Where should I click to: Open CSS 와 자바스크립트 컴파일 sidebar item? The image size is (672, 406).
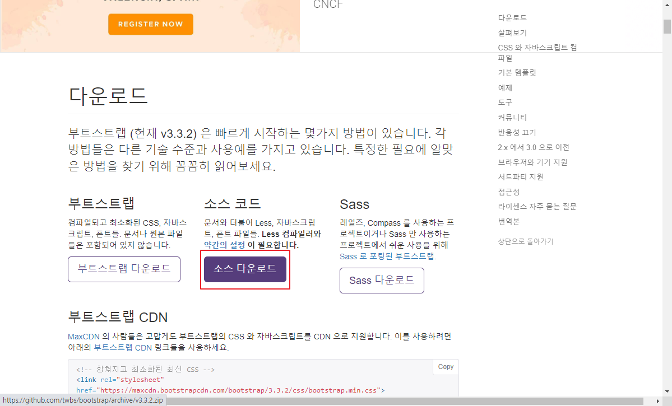pos(537,52)
